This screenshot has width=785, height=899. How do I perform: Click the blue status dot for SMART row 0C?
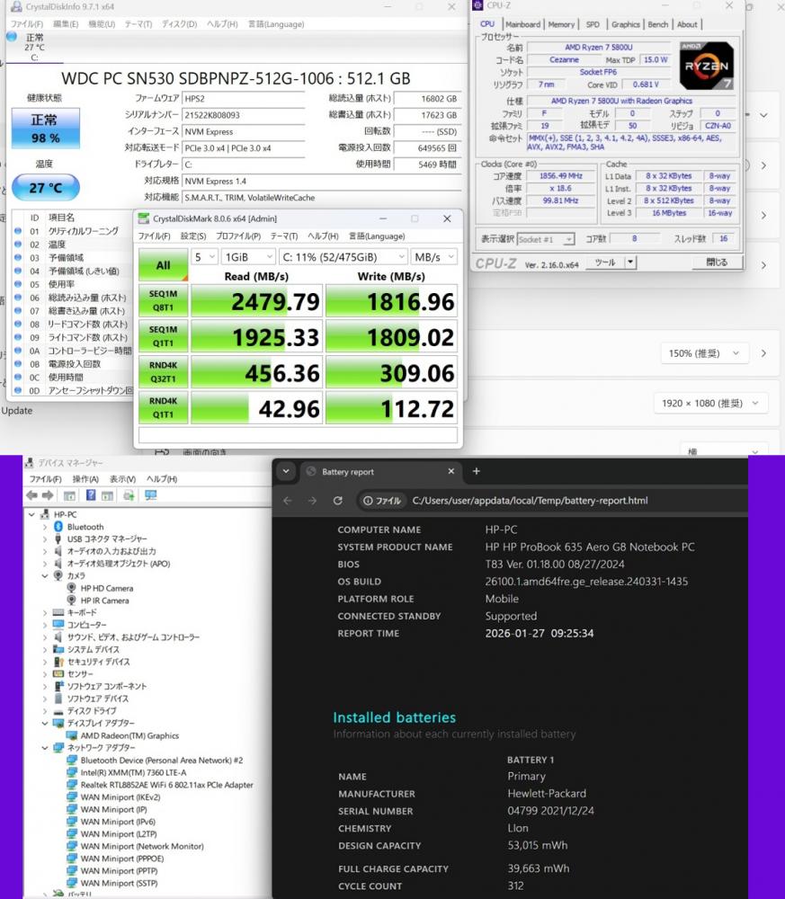18,378
